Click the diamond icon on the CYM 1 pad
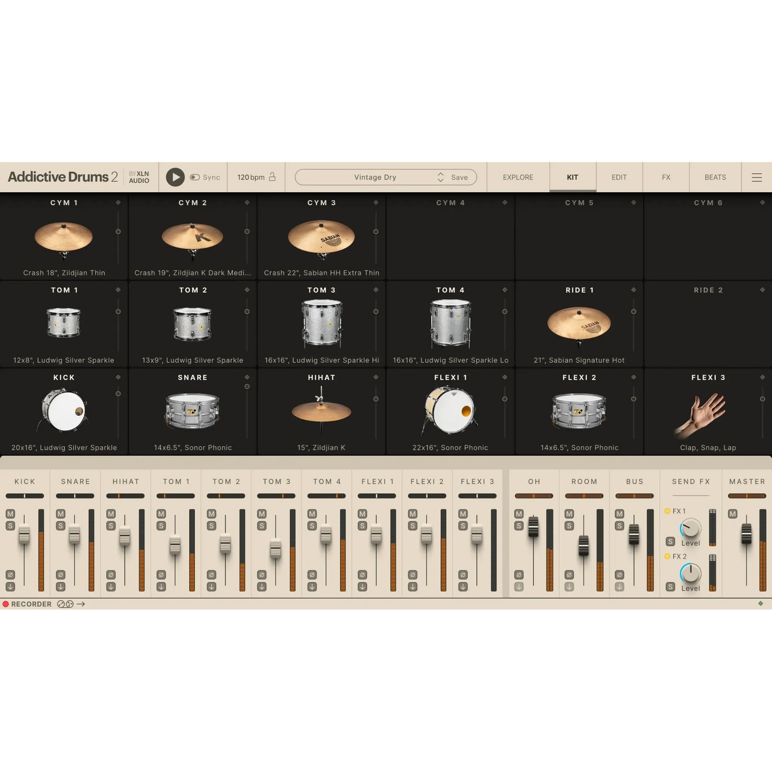The width and height of the screenshot is (772, 772). (x=119, y=202)
